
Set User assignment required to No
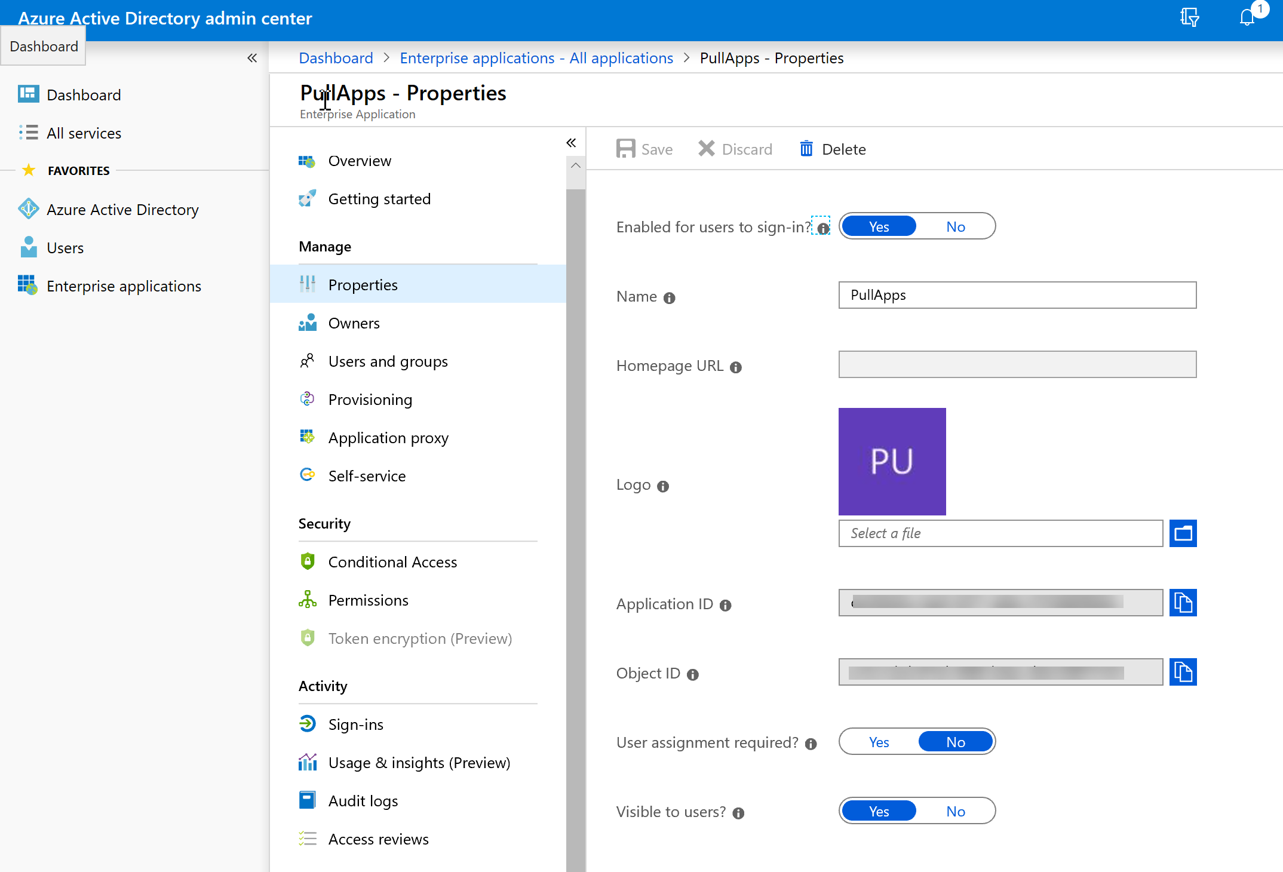(956, 742)
